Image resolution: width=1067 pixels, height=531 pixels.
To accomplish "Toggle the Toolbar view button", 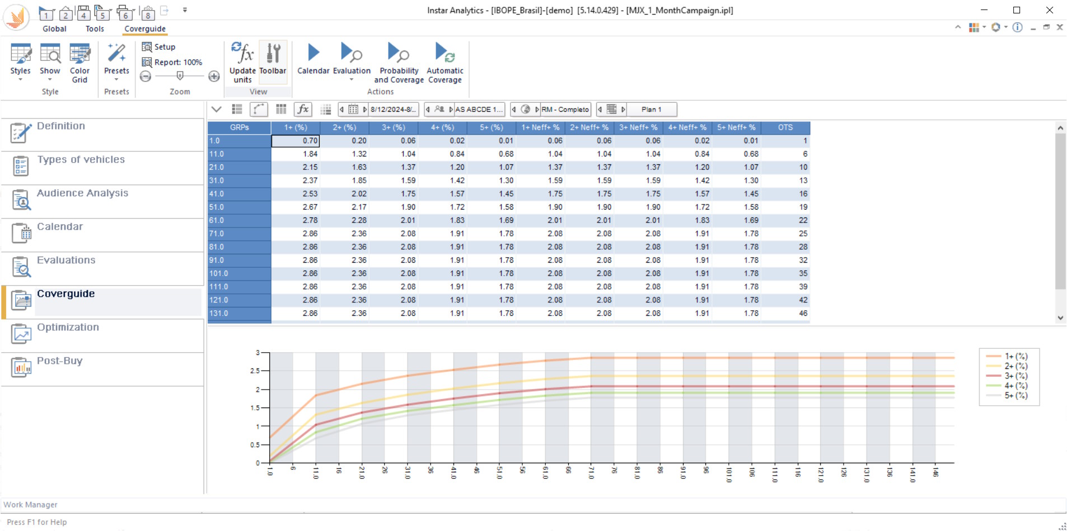I will tap(273, 59).
